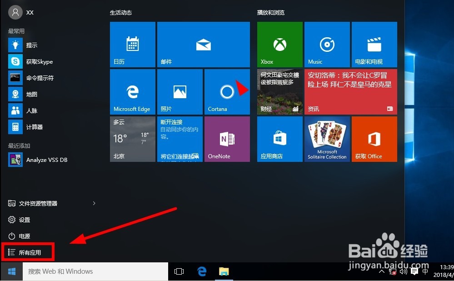Screen dimensions: 454x281
Task: Expand 文件资源管理器 jump list chevron
Action: point(94,203)
